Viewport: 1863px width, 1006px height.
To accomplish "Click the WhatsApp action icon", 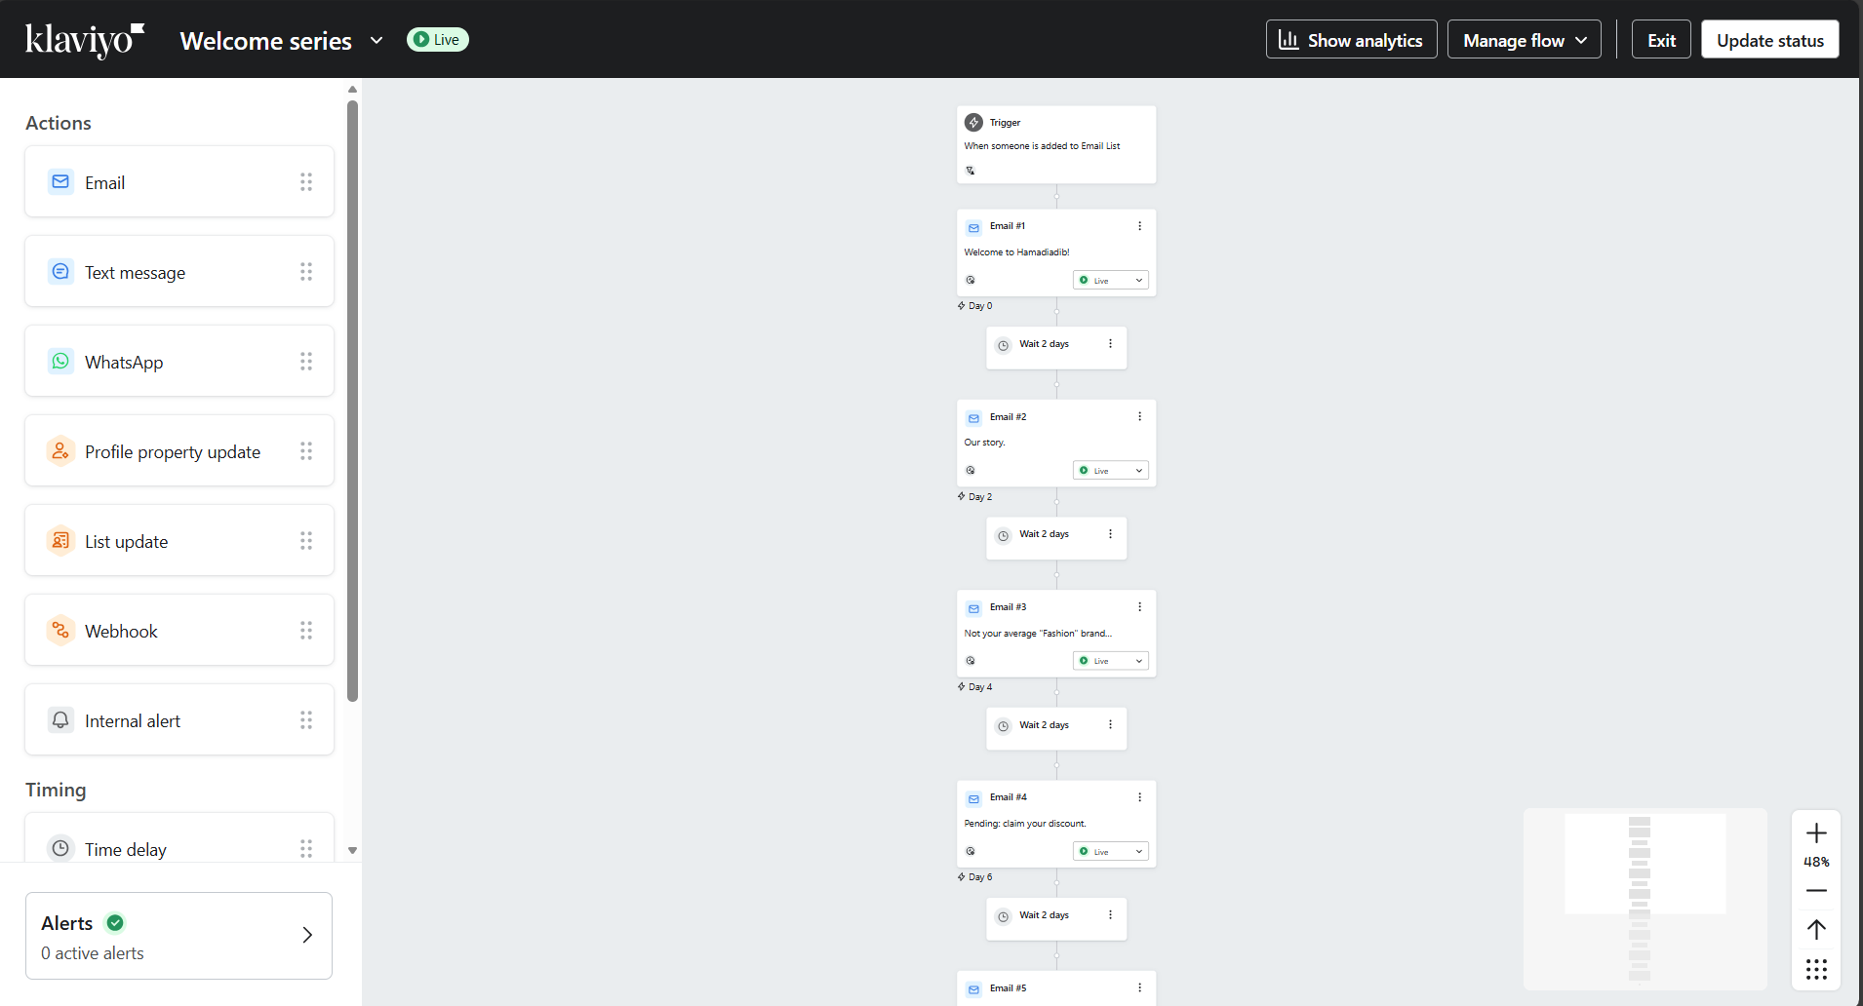I will coord(59,361).
